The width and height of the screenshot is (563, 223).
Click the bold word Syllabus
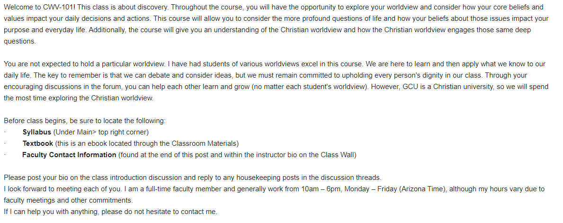pos(36,132)
